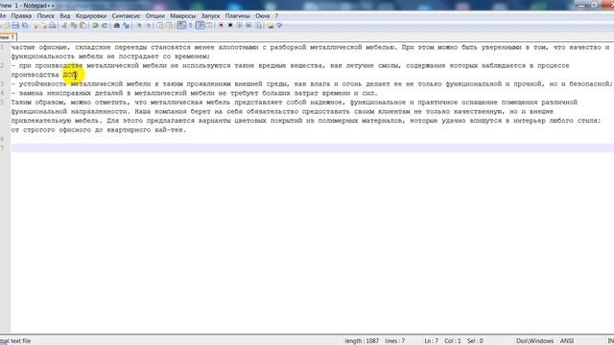The image size is (614, 345).
Task: Click the text '- устойчивость' starting line 3
Action: click(38, 84)
